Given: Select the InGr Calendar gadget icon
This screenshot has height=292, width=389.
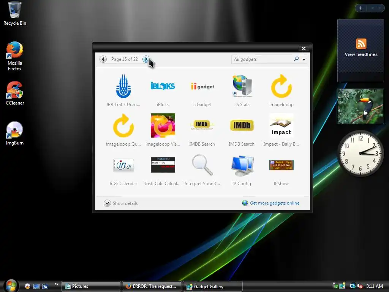Looking at the screenshot, I should 123,165.
